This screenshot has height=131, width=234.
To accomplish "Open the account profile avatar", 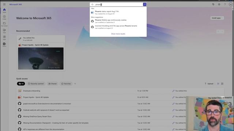I will tap(231, 4).
